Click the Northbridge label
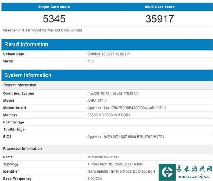The width and height of the screenshot is (213, 181). [x=13, y=122]
